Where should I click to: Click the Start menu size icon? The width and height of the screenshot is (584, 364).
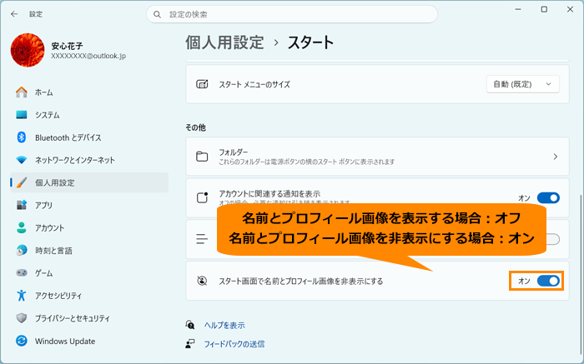pos(202,84)
